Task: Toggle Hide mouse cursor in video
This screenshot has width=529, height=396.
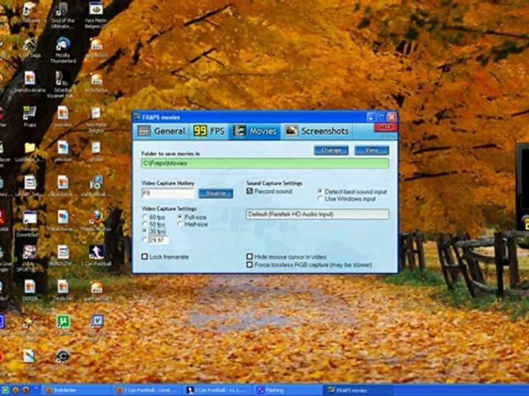Action: click(x=250, y=257)
